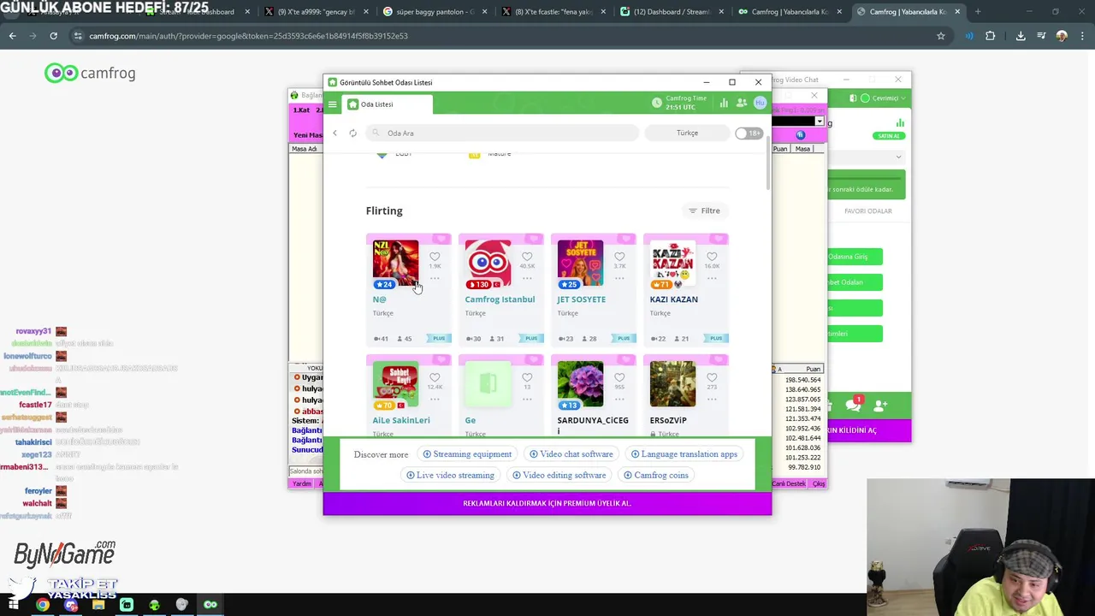
Task: Open a new browser tab
Action: [978, 12]
